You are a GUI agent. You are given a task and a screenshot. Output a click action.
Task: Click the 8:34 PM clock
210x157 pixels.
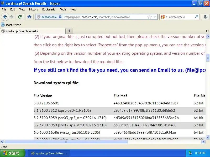pos(200,153)
